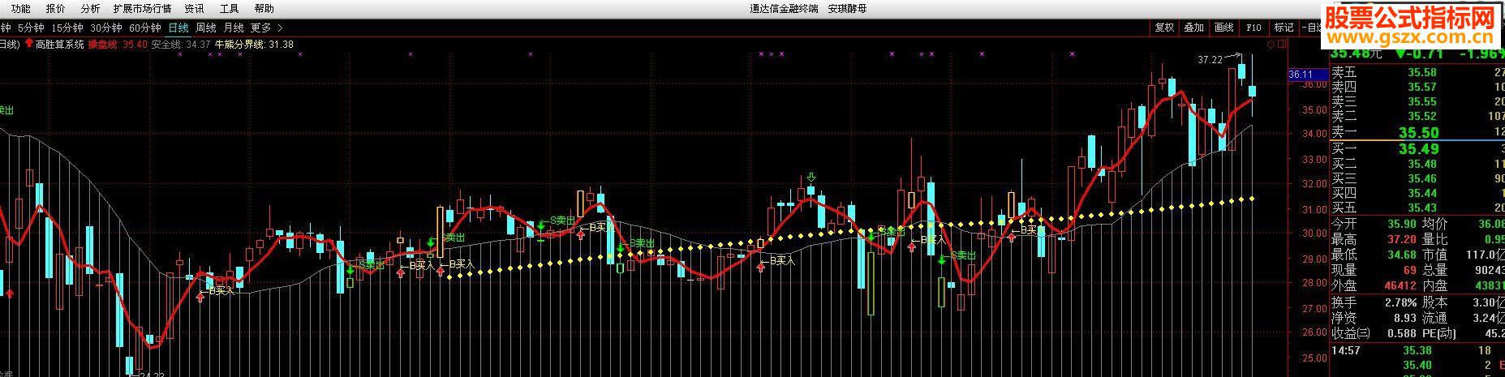Open the 资讯 menu
1505x377 pixels.
[195, 9]
